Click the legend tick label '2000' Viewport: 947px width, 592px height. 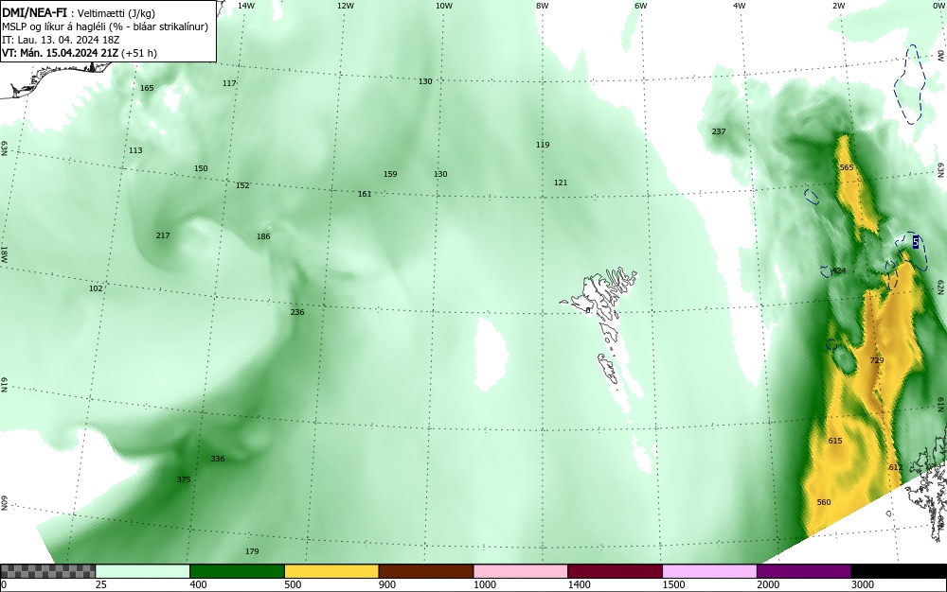[768, 584]
